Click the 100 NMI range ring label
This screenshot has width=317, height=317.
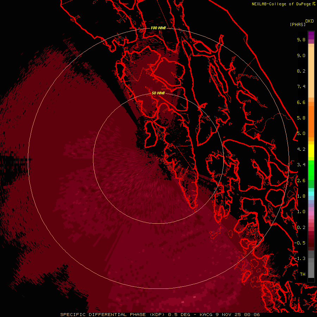(158, 28)
